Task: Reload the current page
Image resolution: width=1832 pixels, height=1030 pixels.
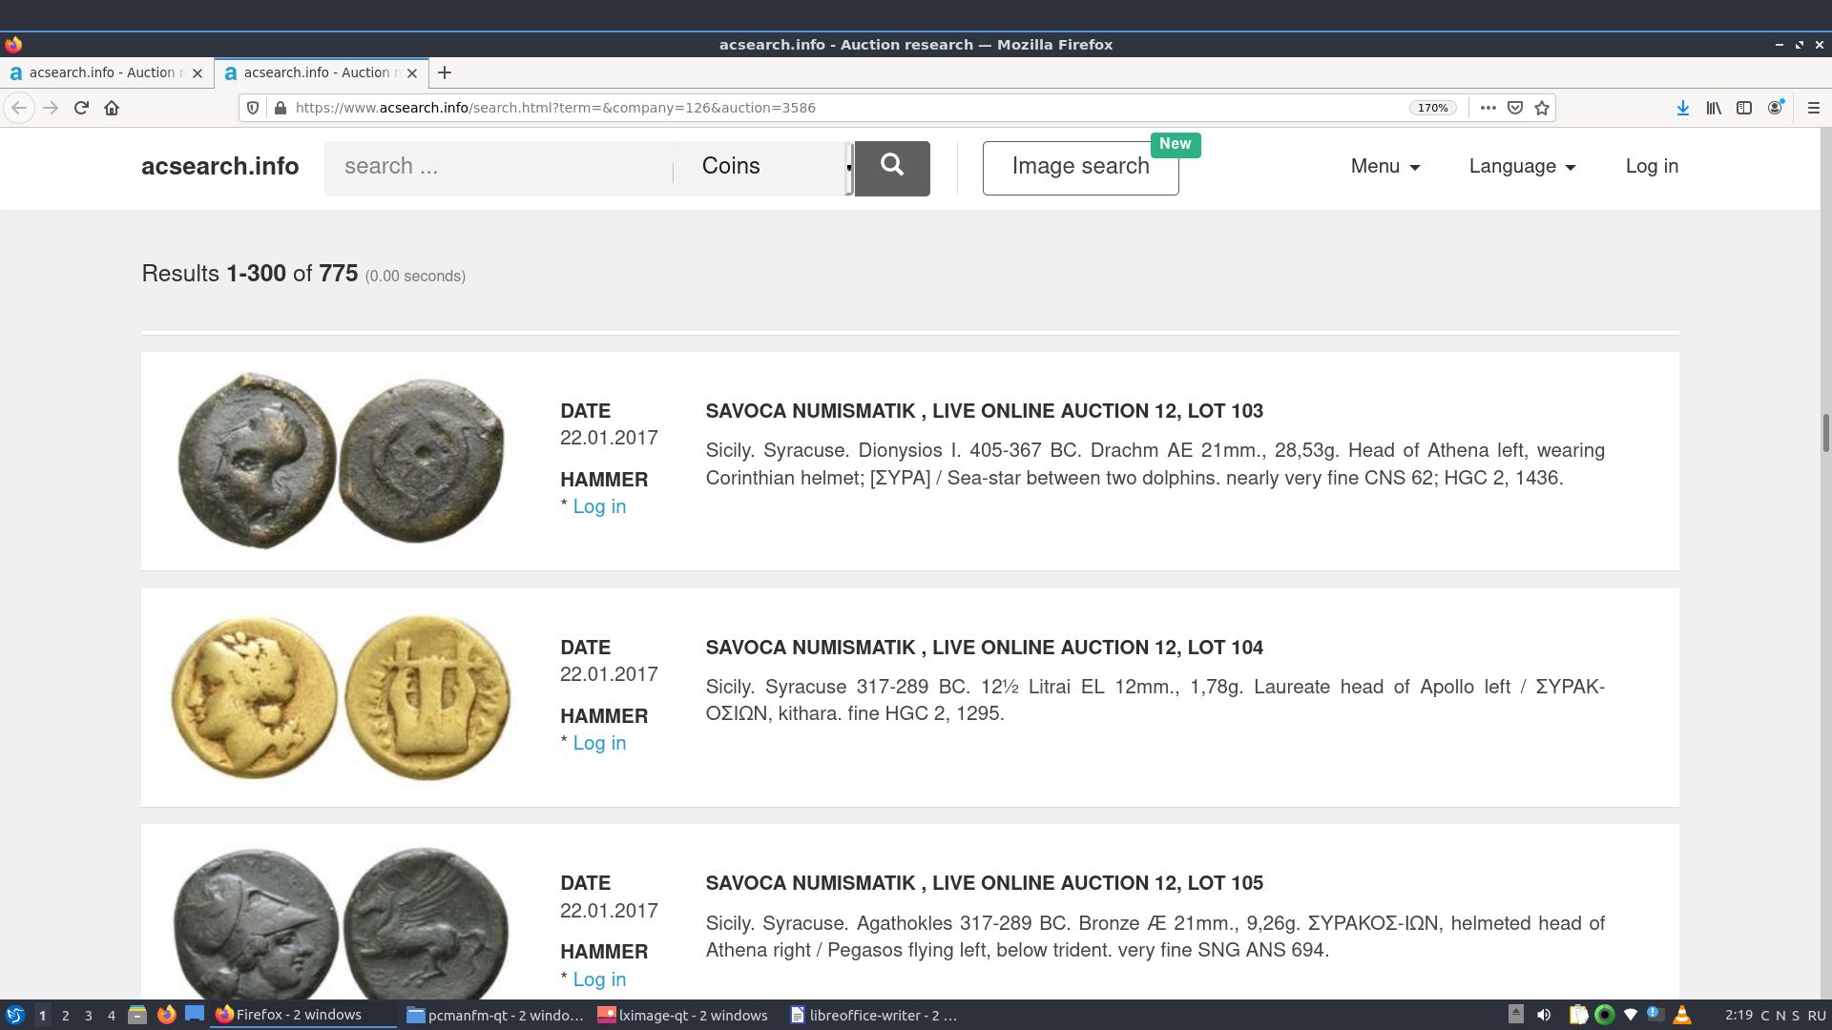Action: (x=81, y=108)
